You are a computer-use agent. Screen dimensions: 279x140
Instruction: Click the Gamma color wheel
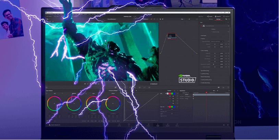74,103
